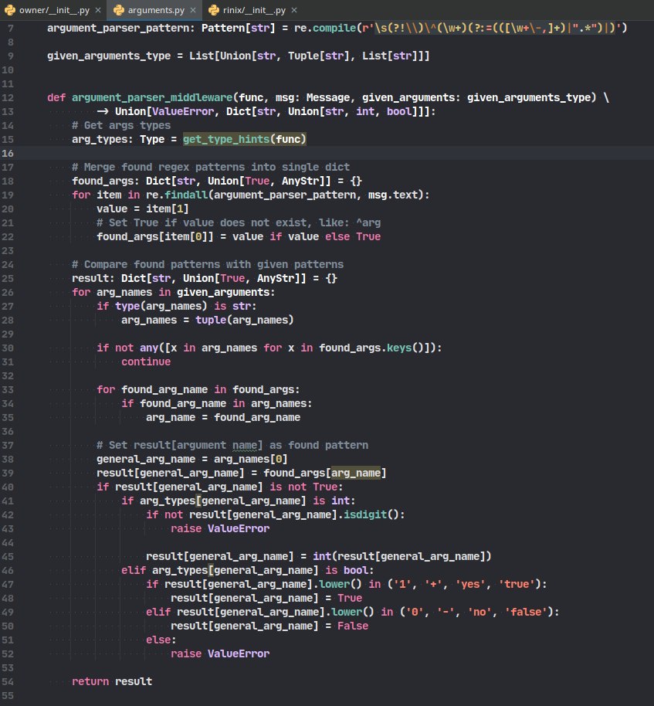
Task: Click int(result[general_arg_name]) on line 45
Action: point(402,556)
